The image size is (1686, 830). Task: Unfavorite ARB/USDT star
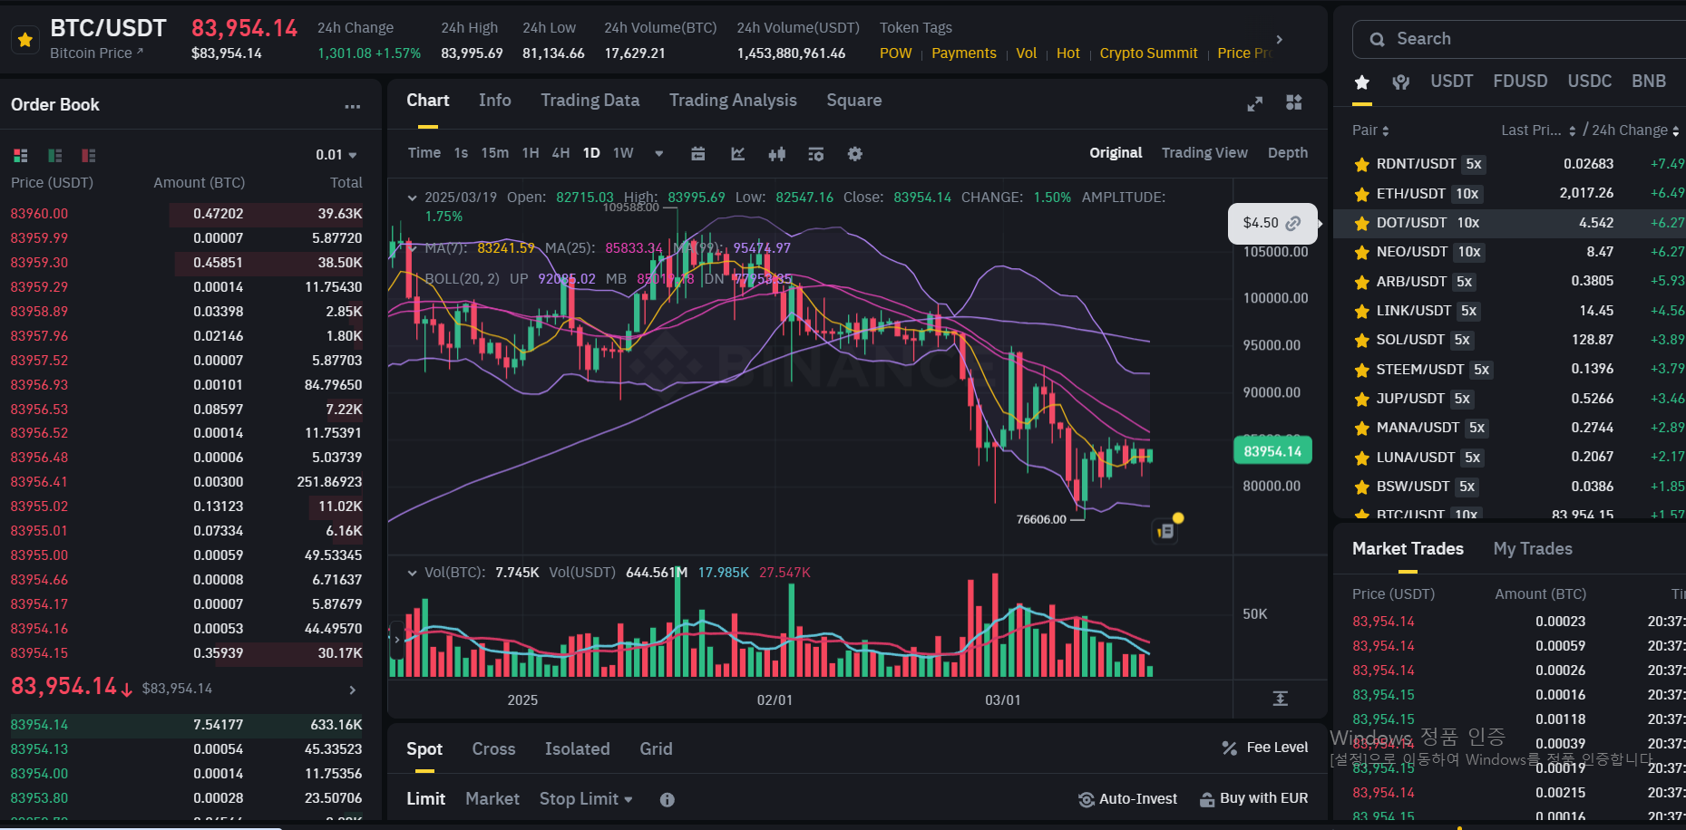pos(1361,282)
